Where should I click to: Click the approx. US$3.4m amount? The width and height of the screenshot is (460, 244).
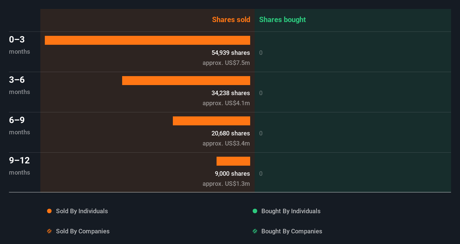click(x=226, y=144)
